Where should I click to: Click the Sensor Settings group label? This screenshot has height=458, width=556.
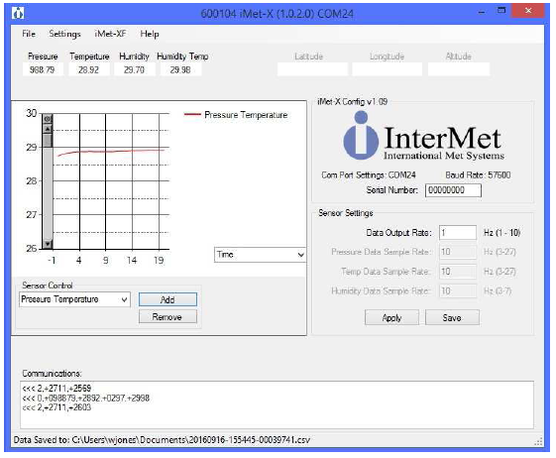point(346,213)
